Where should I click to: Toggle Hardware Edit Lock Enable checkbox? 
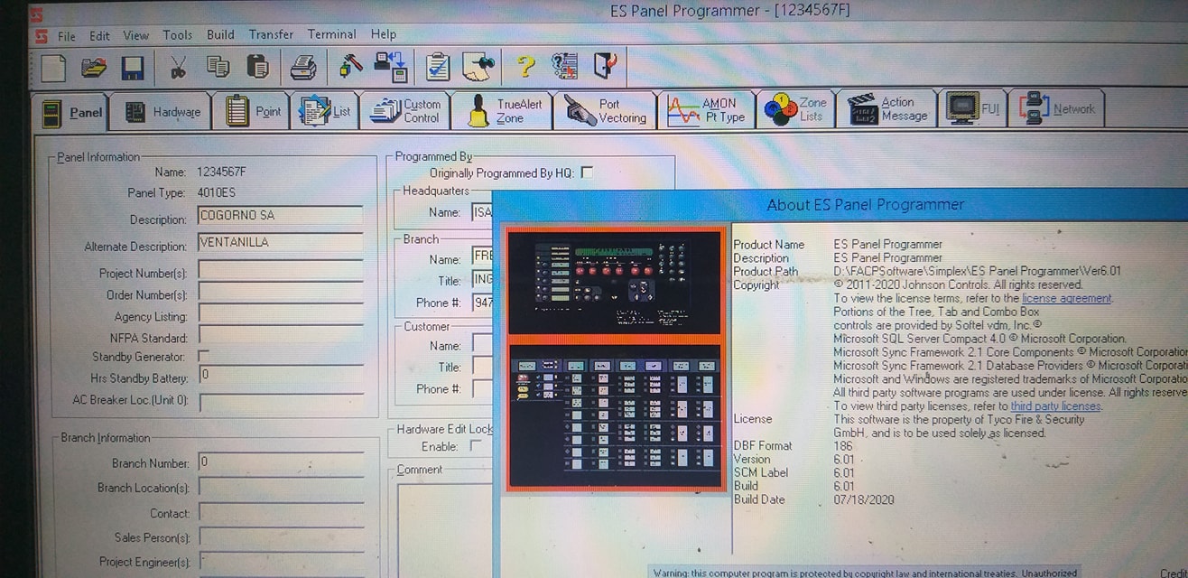[x=476, y=446]
